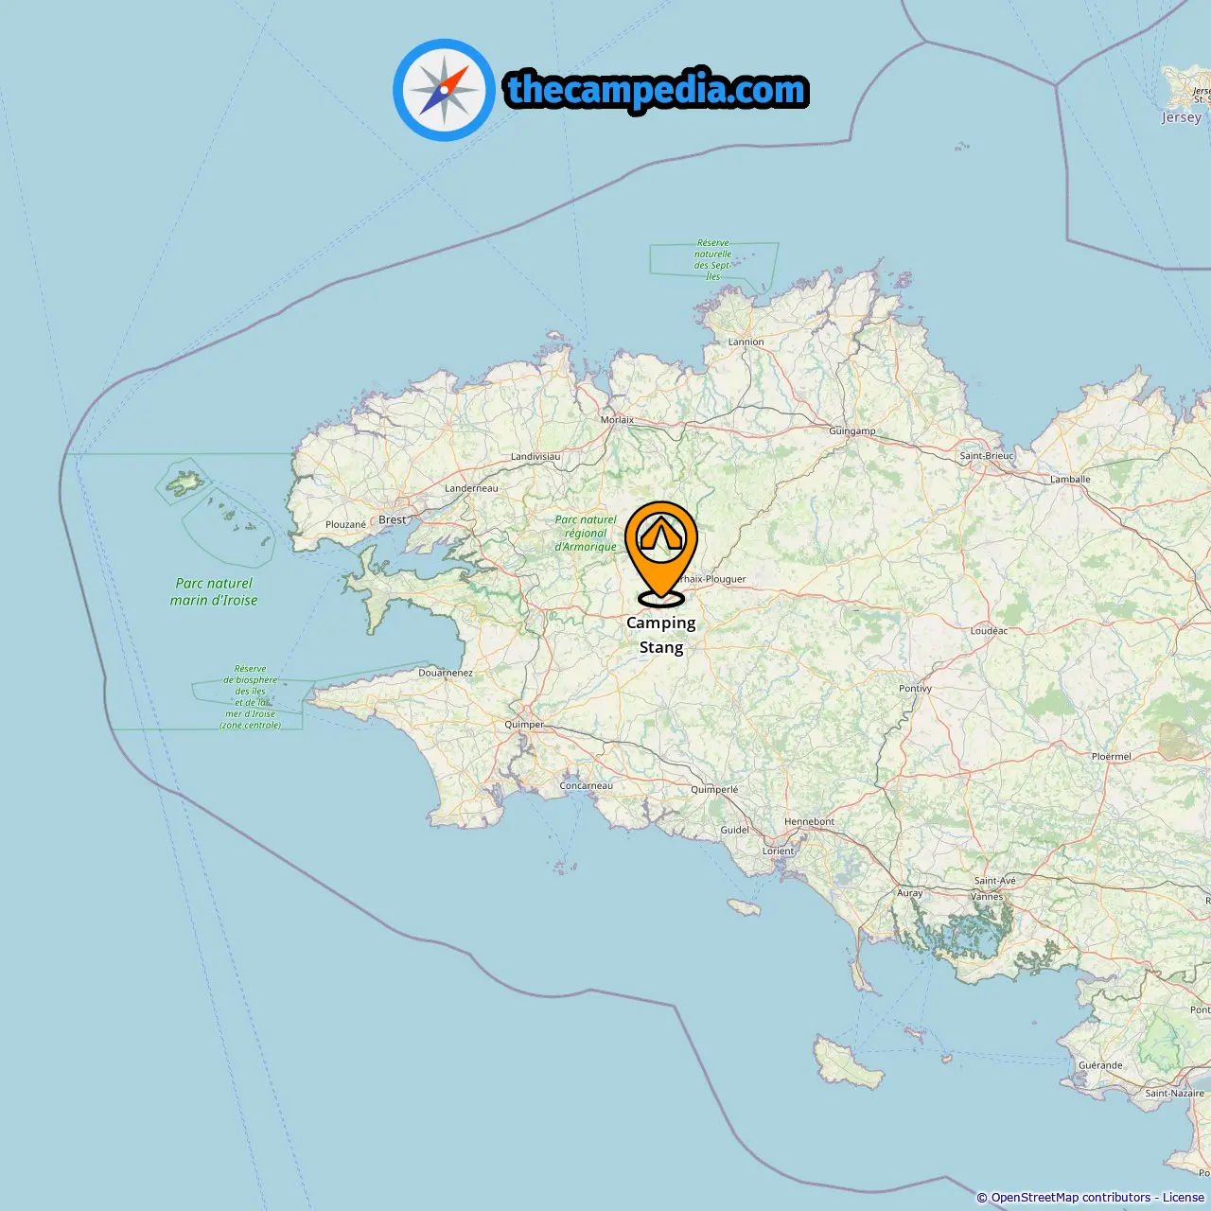Click the Parc naturel marin d'Iroise label

pos(214,592)
